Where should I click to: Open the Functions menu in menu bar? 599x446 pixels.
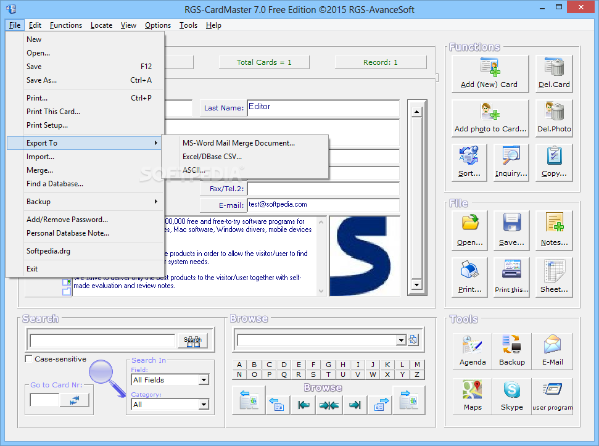tap(66, 25)
